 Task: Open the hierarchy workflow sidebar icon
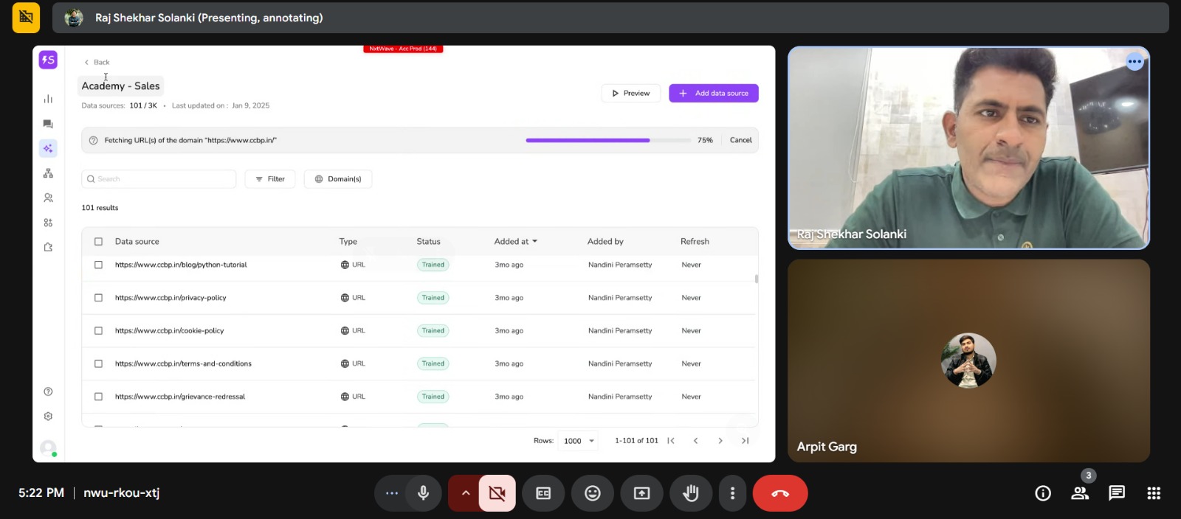coord(48,173)
